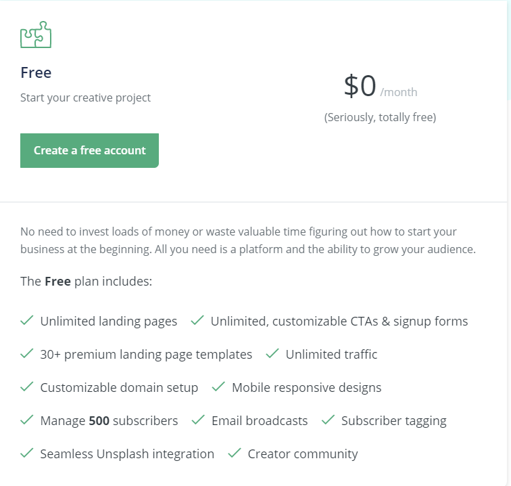The width and height of the screenshot is (511, 486).
Task: Click the Seriously, totally free note
Action: point(380,117)
